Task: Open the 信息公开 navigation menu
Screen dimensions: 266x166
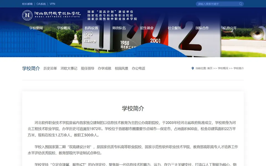Action: point(230,28)
